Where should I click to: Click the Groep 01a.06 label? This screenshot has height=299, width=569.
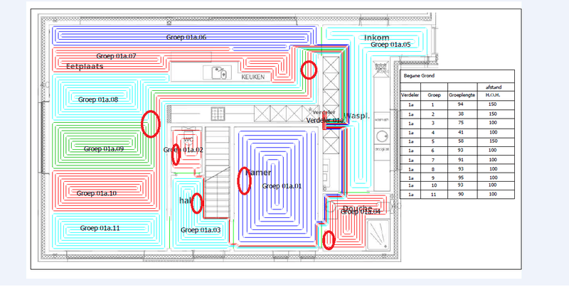pos(186,37)
